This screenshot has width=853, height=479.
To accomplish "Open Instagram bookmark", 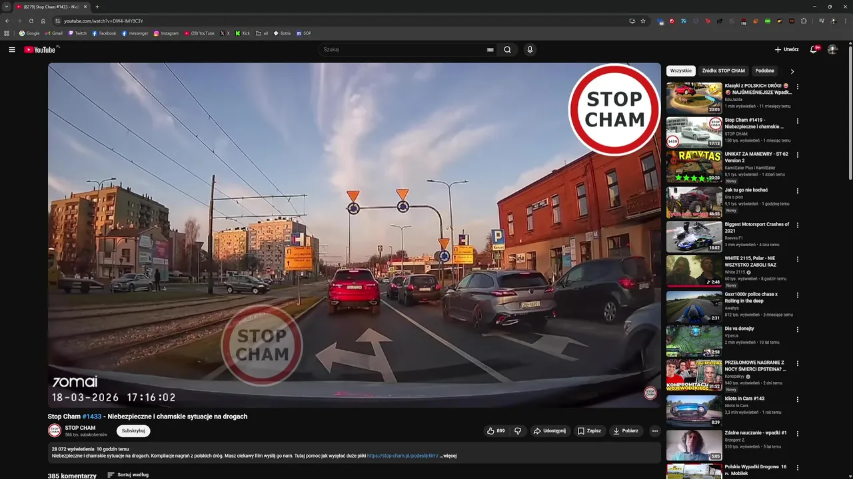I will [x=166, y=33].
